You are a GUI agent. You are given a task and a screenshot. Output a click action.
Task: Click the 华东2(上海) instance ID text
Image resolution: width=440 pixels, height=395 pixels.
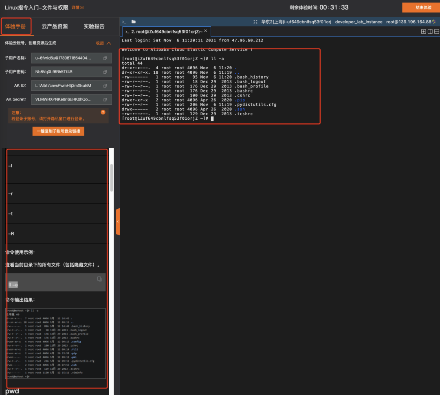tap(296, 22)
